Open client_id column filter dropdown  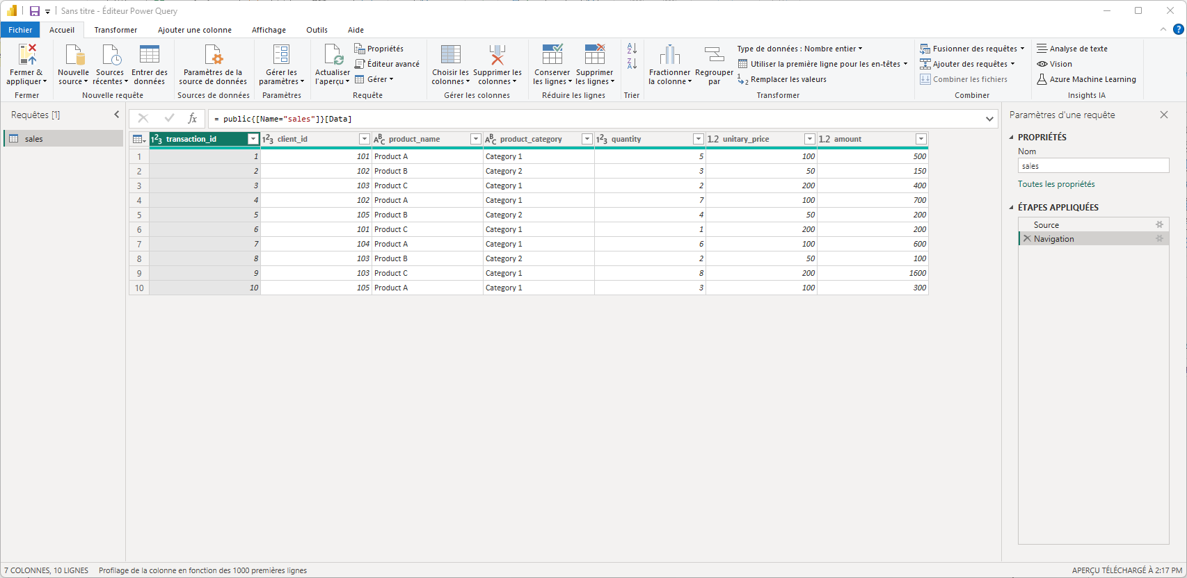pos(365,139)
